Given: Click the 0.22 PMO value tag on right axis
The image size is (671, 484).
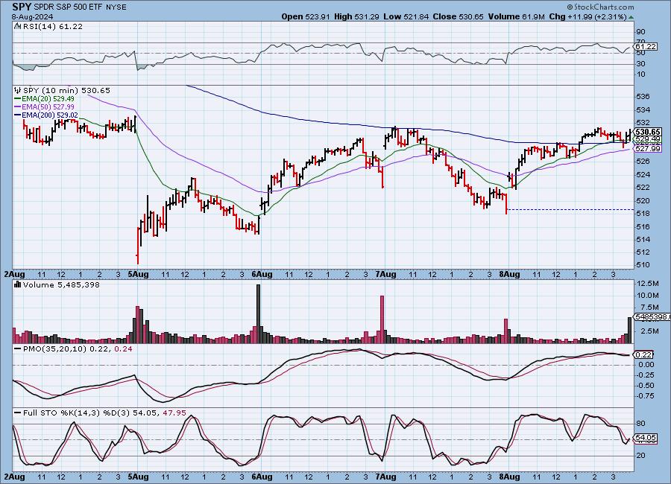Looking at the screenshot, I should 643,355.
